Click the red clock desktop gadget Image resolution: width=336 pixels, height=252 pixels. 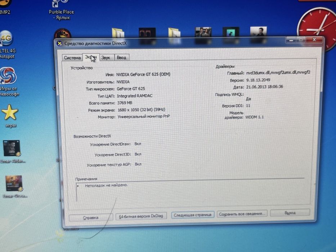[x=317, y=28]
